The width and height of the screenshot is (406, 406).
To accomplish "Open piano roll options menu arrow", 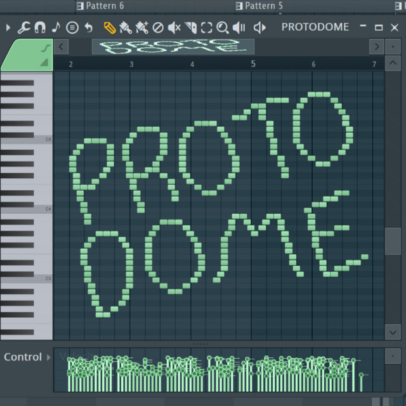I will (8, 27).
